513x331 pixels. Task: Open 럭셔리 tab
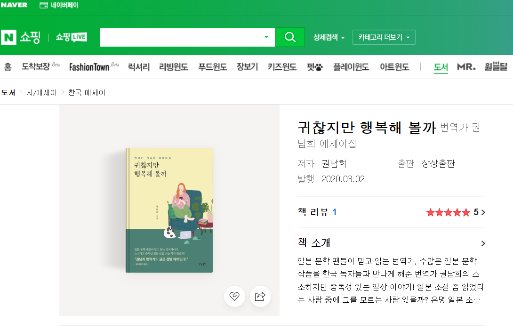tap(139, 67)
